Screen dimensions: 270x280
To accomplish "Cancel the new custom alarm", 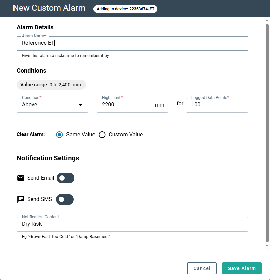I will coord(202,268).
